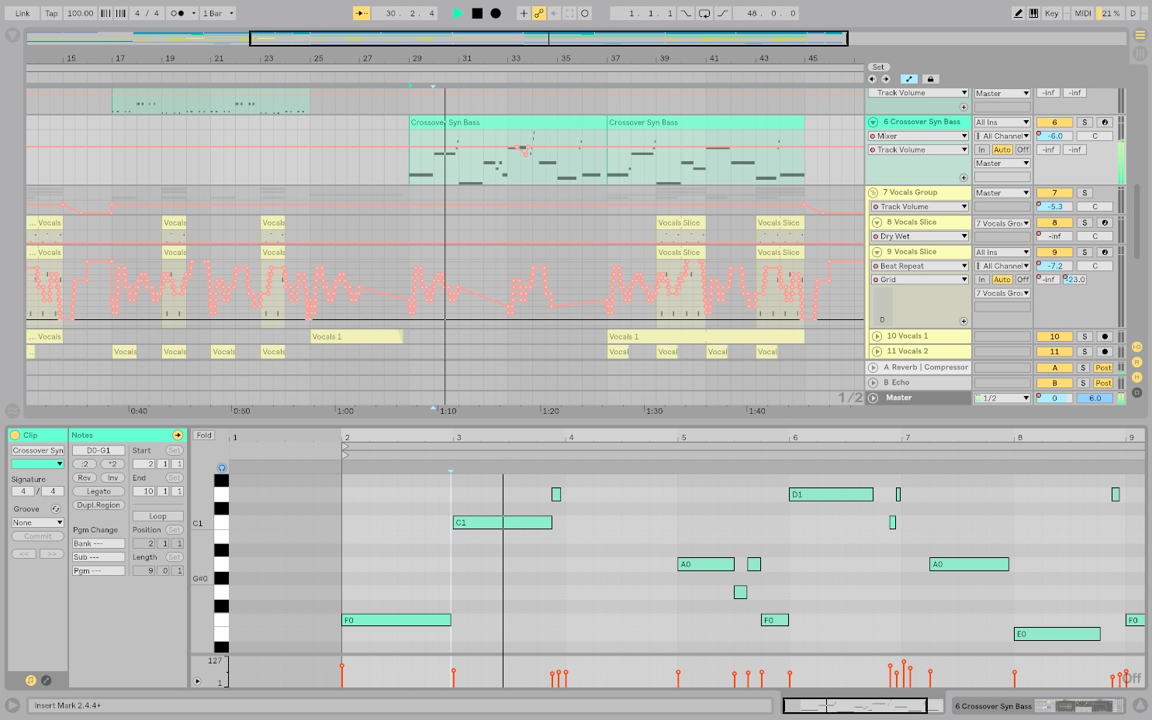The image size is (1152, 720).
Task: Toggle Post on A Reverb return
Action: 1103,368
